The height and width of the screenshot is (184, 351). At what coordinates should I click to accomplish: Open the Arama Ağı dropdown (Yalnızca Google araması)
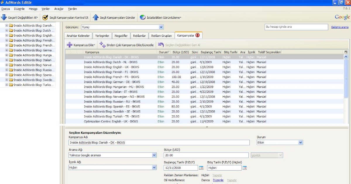click(x=113, y=155)
